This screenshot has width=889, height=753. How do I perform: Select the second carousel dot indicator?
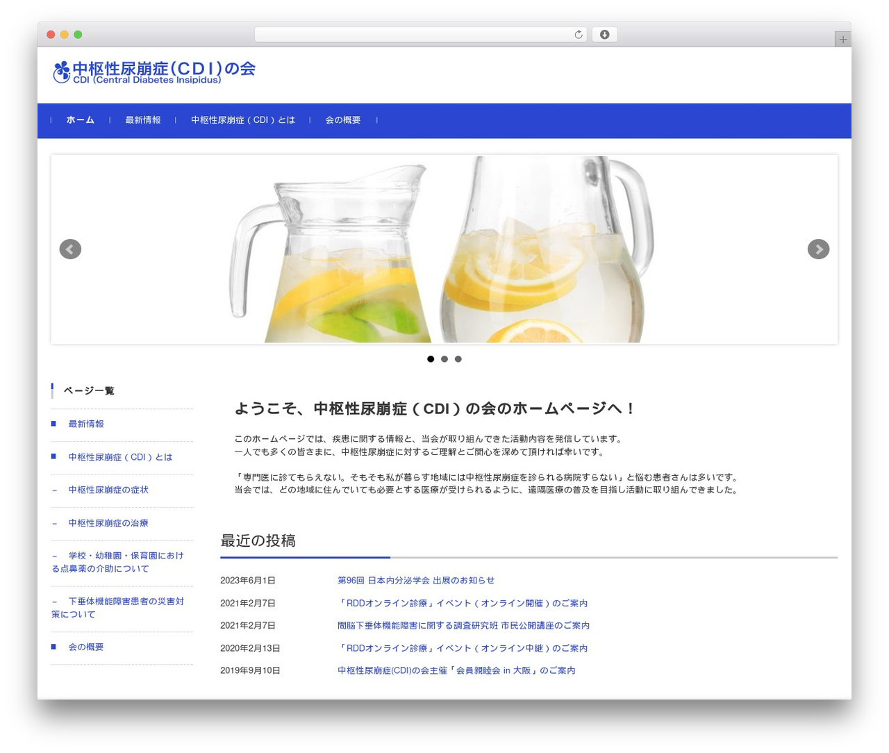coord(444,359)
